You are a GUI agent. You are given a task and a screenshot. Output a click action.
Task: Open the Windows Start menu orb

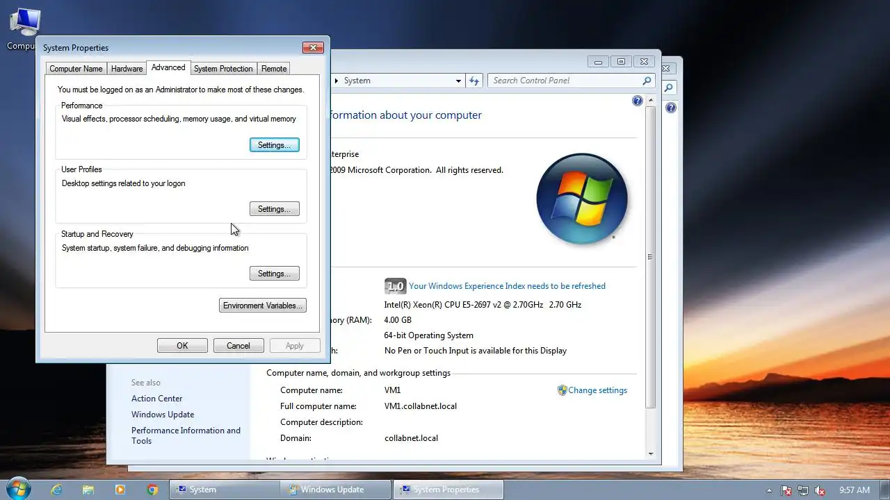point(17,489)
